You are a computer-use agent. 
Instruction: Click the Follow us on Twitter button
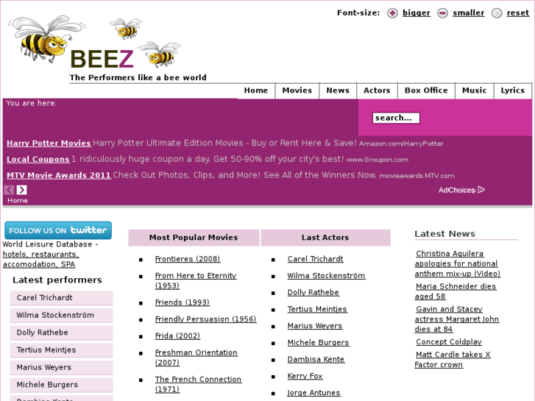(x=58, y=230)
